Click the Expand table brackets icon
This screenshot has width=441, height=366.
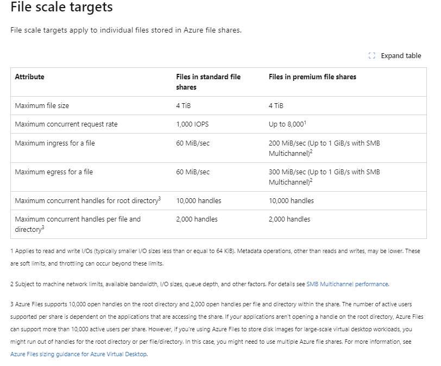coord(372,55)
